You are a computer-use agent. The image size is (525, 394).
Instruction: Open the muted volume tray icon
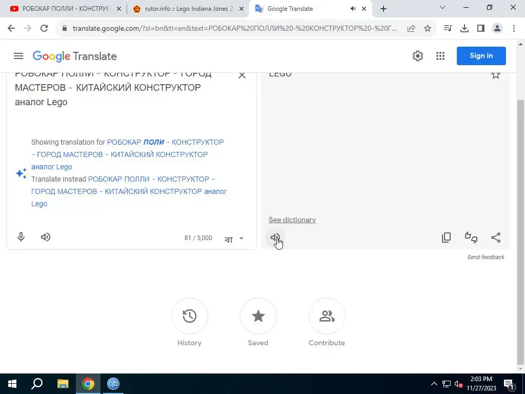(x=459, y=384)
